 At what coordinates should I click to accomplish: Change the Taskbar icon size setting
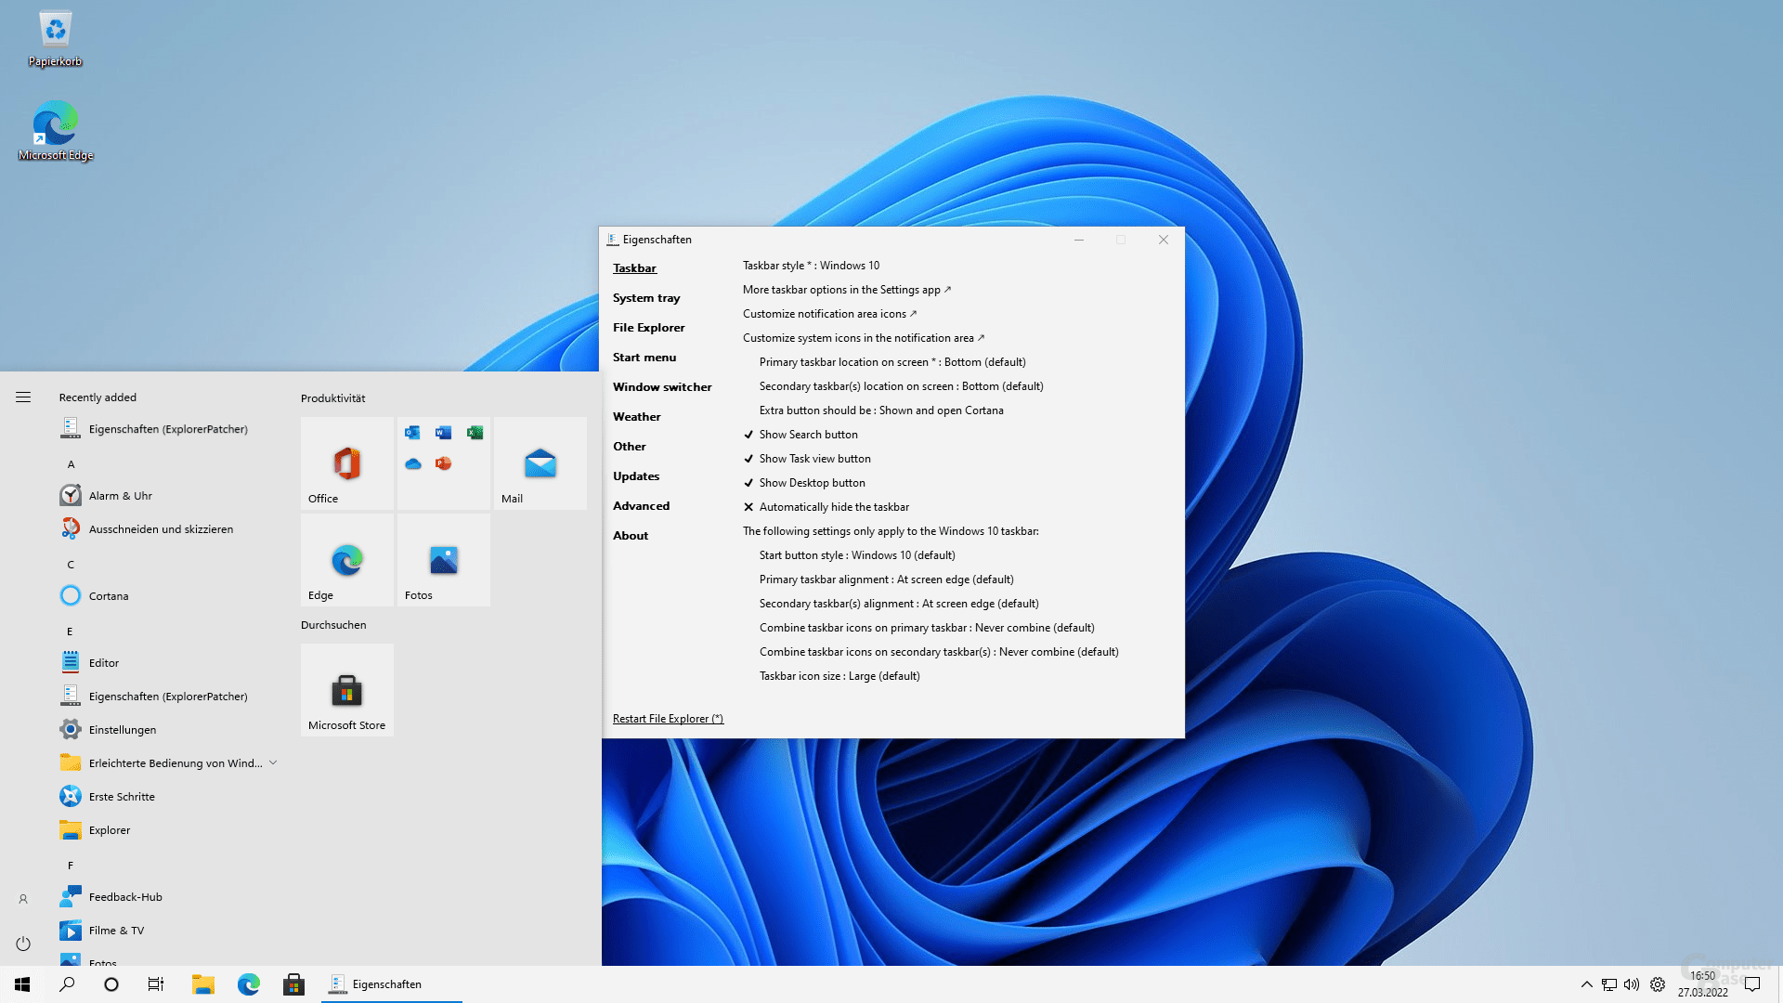(839, 676)
